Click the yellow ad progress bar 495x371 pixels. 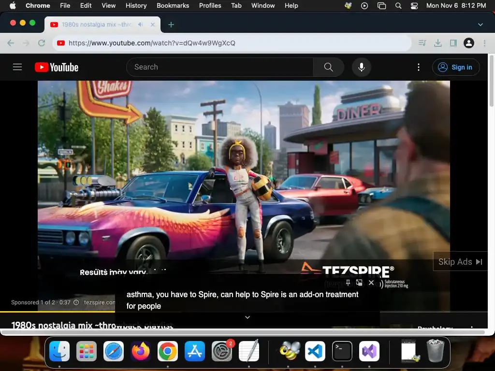click(x=58, y=312)
